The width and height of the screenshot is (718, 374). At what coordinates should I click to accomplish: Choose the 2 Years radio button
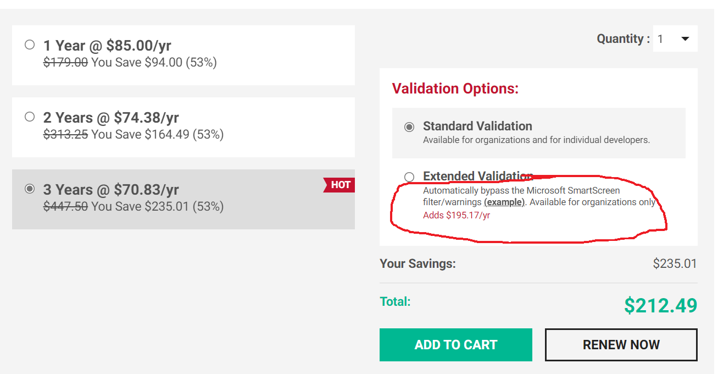pos(30,117)
